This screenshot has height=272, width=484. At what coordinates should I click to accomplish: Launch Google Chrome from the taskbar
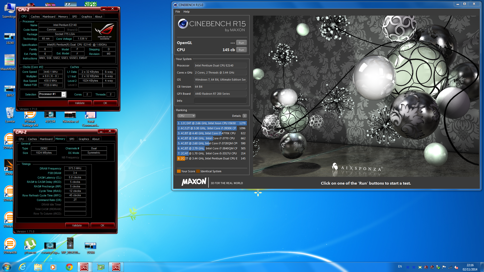[x=69, y=267]
